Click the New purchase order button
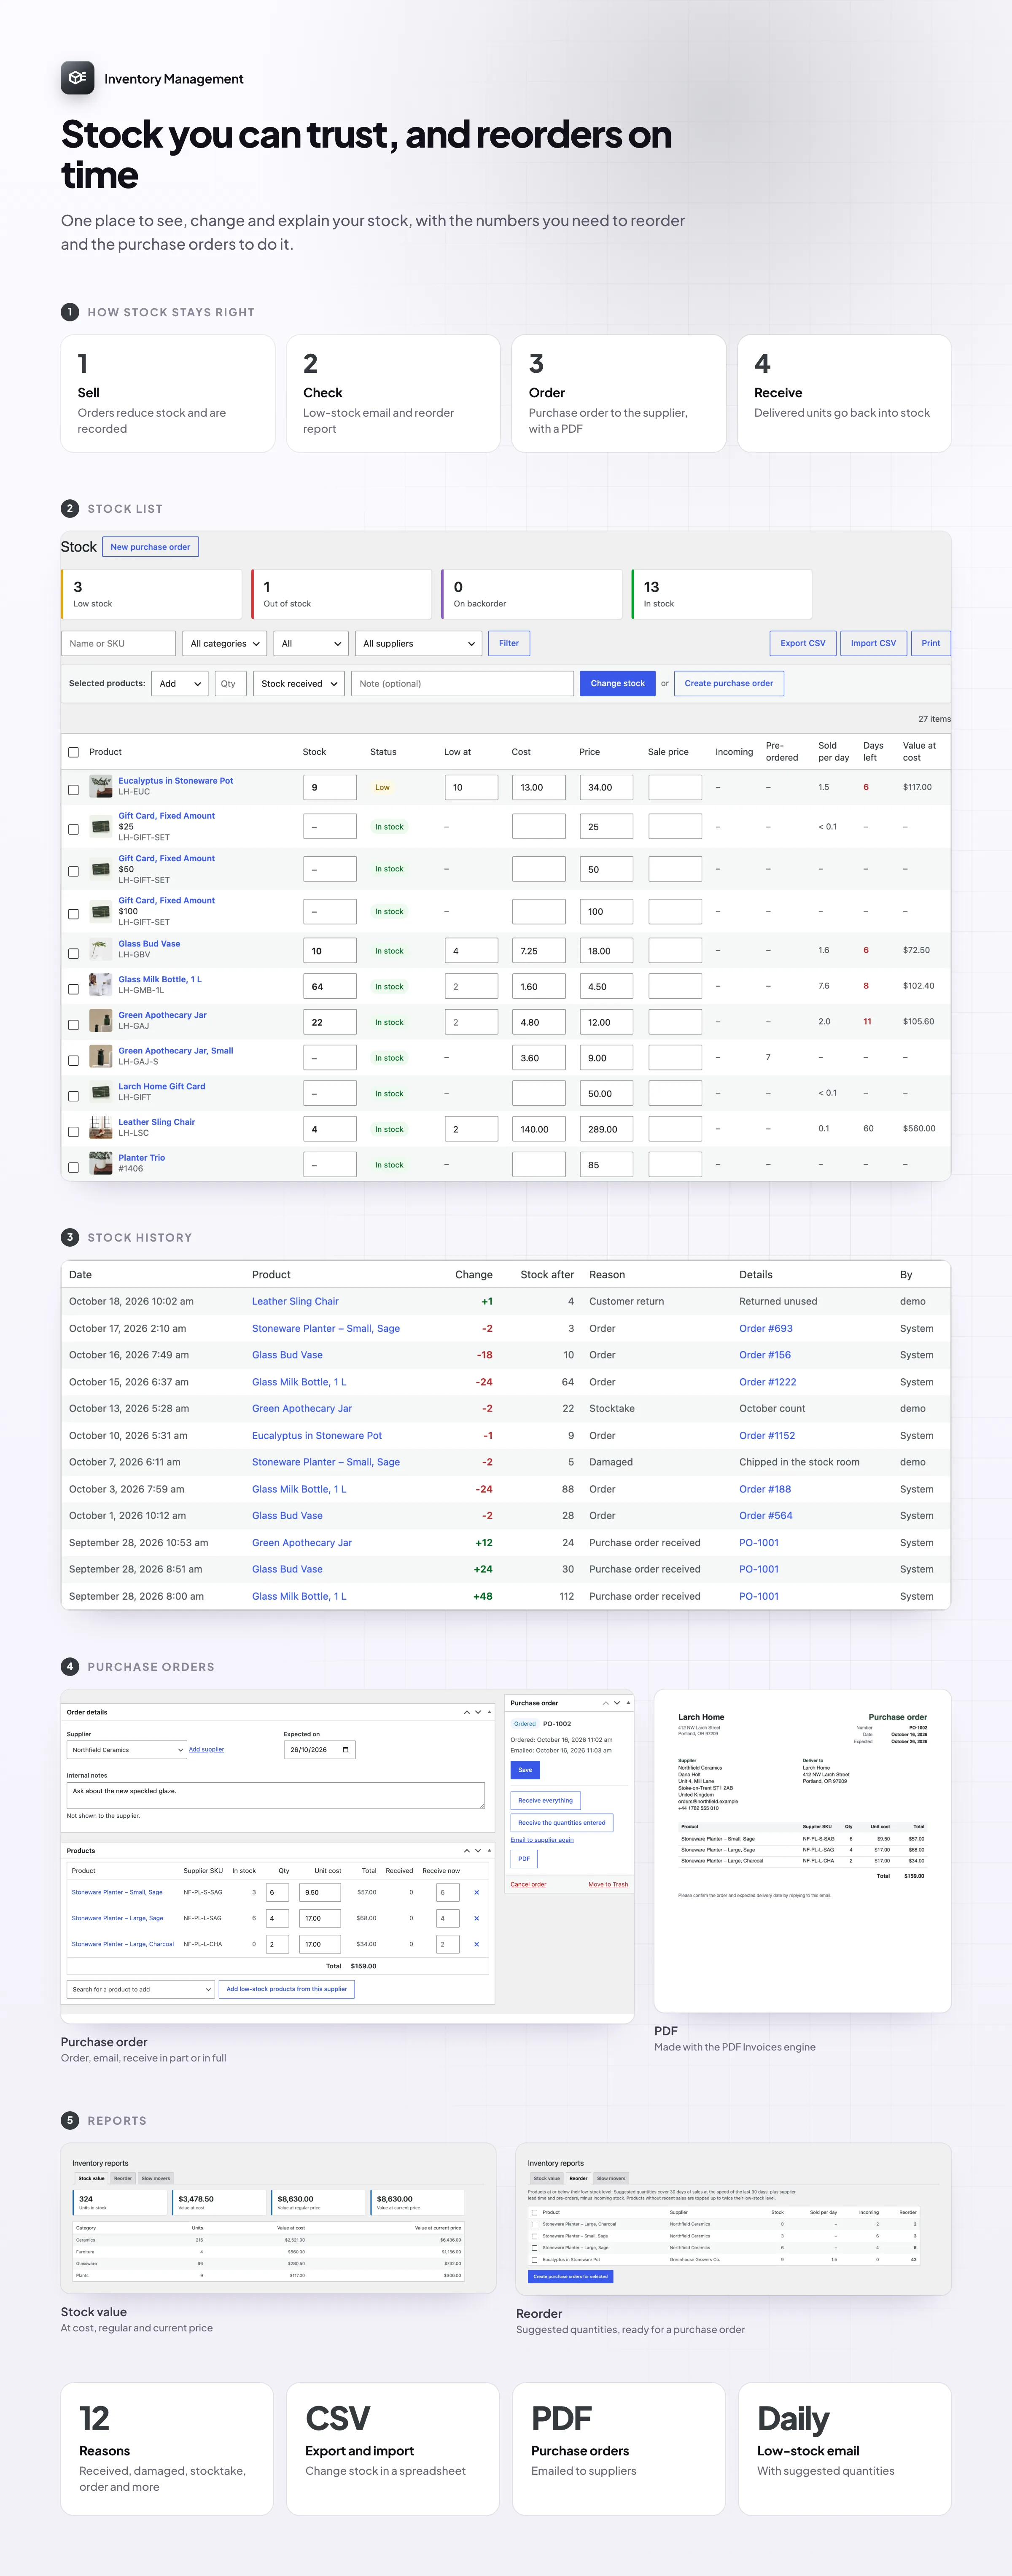This screenshot has height=2576, width=1012. pos(150,547)
